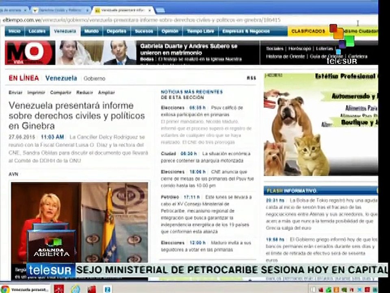Click the red folder taskbar icon
Image resolution: width=390 pixels, height=293 pixels.
pyautogui.click(x=91, y=289)
